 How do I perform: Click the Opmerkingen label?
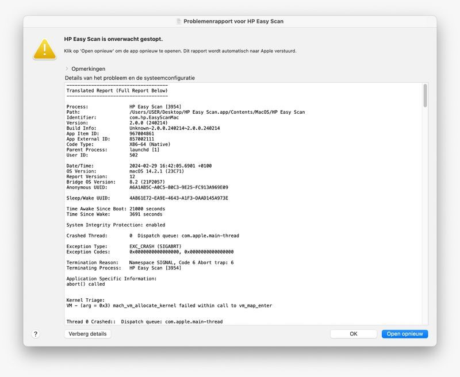[88, 69]
